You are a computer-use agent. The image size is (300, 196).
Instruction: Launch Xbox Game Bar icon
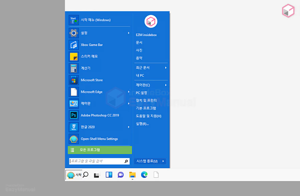tap(74, 45)
